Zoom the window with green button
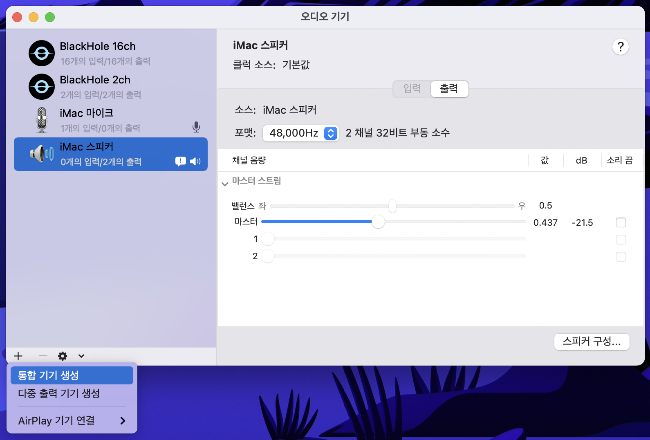 50,17
